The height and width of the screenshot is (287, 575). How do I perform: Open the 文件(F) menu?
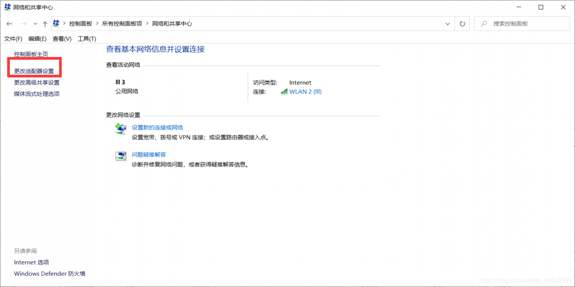coord(13,39)
